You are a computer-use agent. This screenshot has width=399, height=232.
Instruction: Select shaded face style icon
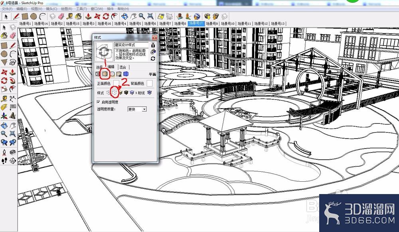[120, 93]
